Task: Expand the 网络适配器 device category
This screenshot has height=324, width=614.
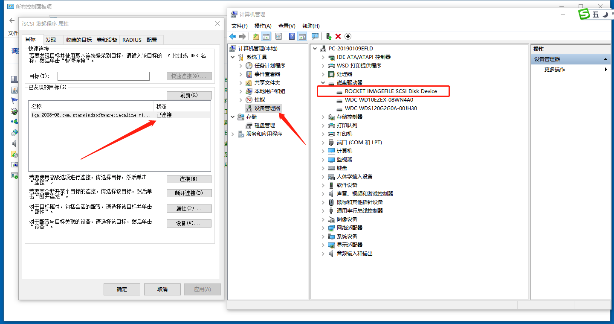Action: pyautogui.click(x=323, y=228)
